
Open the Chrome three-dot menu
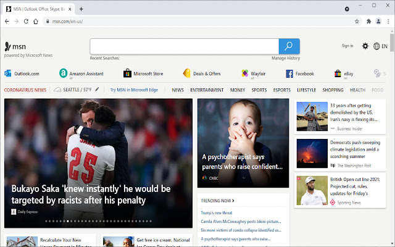pyautogui.click(x=388, y=22)
